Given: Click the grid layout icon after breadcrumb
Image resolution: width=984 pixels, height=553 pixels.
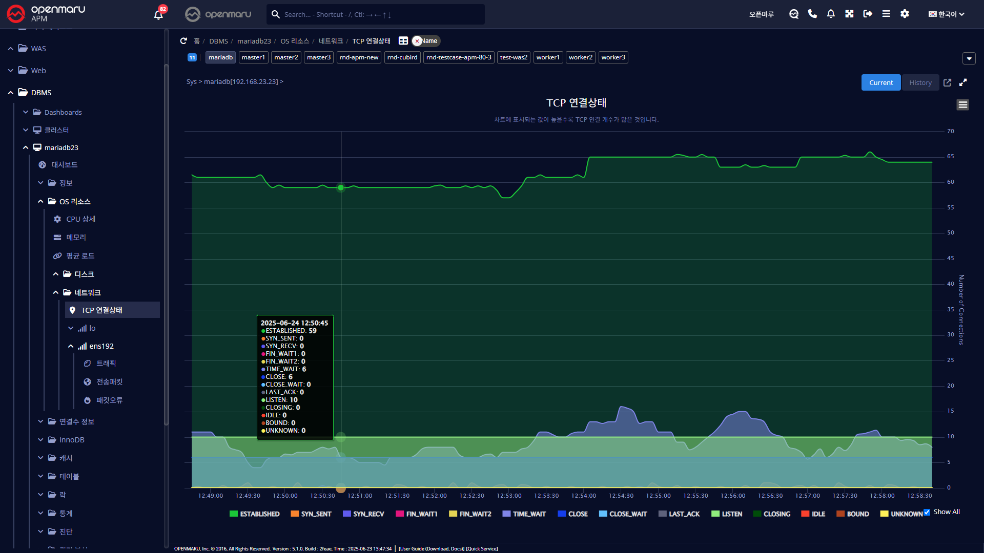Looking at the screenshot, I should pos(403,41).
